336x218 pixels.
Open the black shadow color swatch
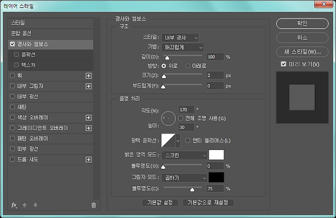point(217,177)
